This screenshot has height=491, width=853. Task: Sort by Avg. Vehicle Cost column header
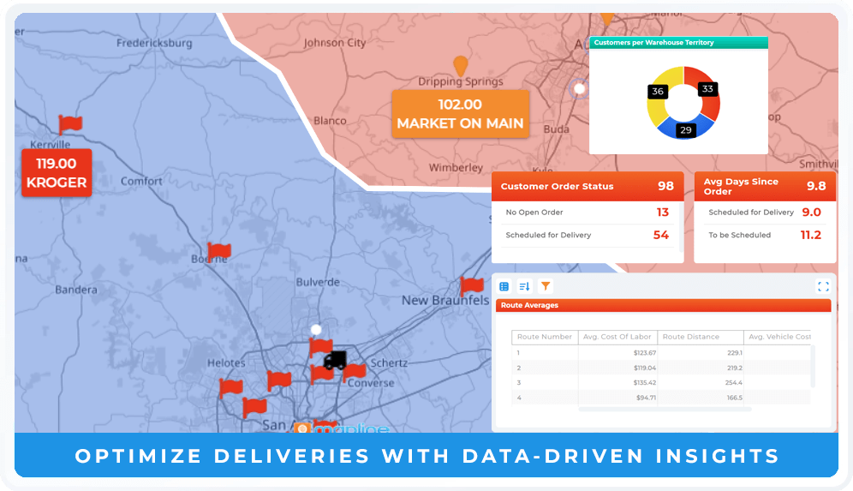[x=778, y=337]
